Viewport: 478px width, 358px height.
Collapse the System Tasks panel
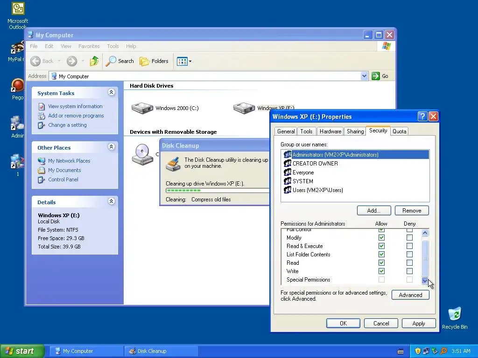click(x=111, y=92)
